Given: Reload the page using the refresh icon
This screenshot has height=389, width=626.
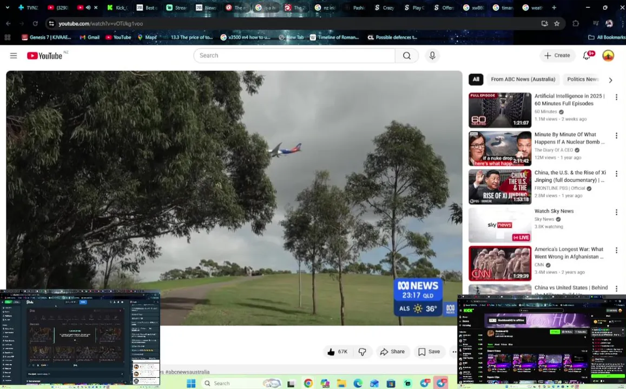Looking at the screenshot, I should tap(35, 24).
